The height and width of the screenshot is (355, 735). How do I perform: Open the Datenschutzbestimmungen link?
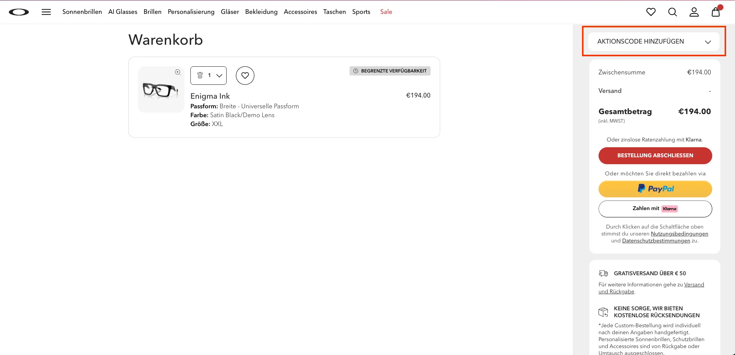[x=656, y=241]
